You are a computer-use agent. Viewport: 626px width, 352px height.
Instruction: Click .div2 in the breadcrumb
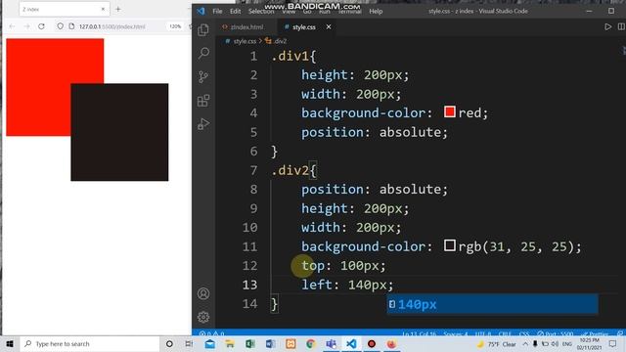281,41
